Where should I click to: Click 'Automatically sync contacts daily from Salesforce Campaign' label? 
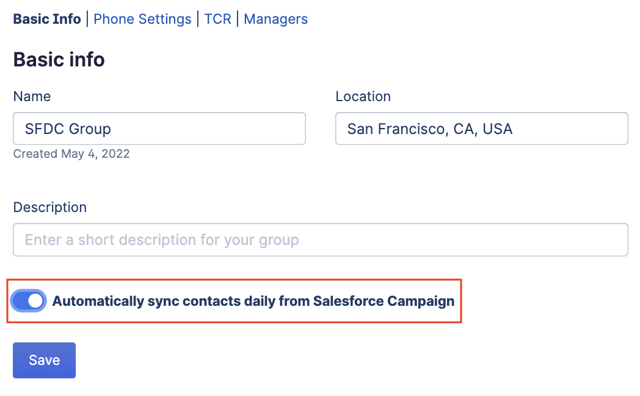point(253,301)
